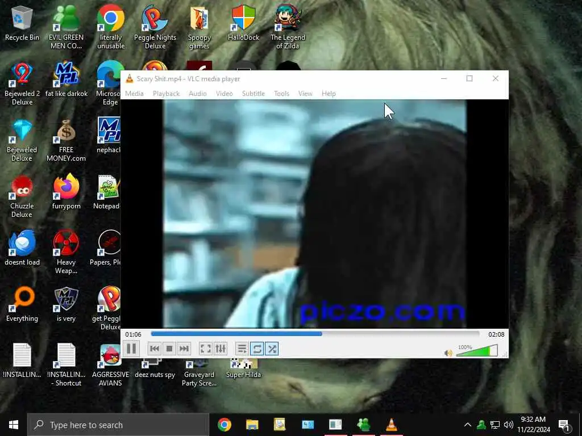This screenshot has width=582, height=436.
Task: Open the Playback menu
Action: click(x=167, y=94)
